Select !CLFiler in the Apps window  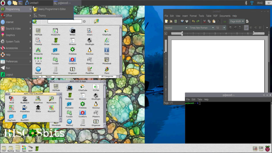[x=96, y=88]
